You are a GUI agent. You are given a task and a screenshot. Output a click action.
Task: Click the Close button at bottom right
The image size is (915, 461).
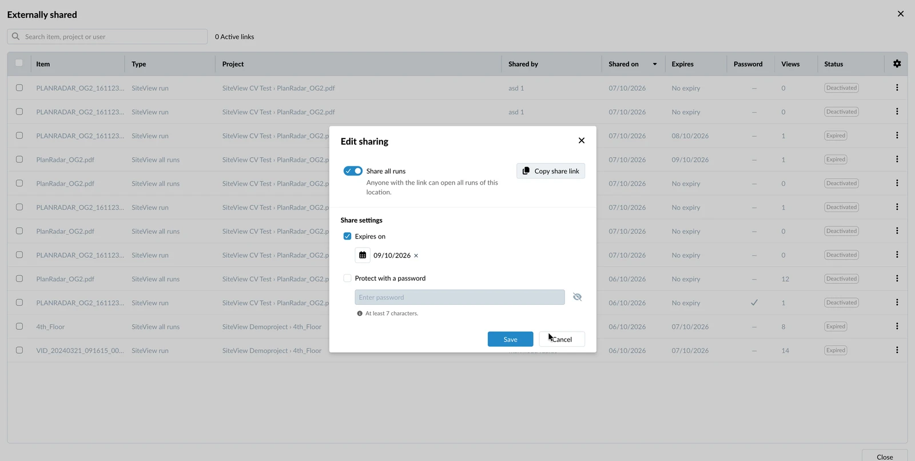[885, 456]
